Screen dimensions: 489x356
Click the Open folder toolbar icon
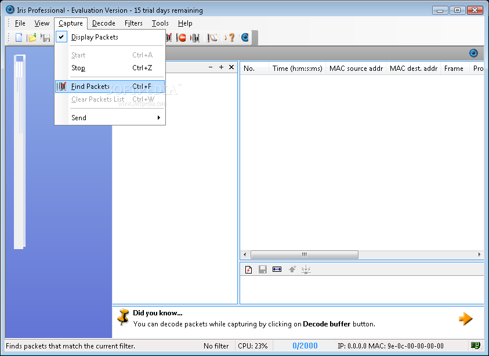[31, 38]
